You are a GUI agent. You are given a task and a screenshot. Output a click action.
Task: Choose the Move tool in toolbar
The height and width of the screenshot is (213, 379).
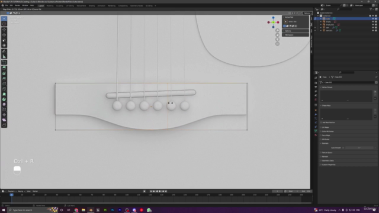pyautogui.click(x=4, y=30)
